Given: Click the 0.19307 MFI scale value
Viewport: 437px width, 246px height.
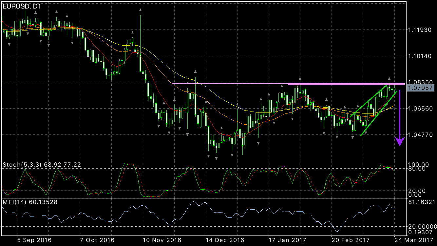Looking at the screenshot, I should (420, 232).
